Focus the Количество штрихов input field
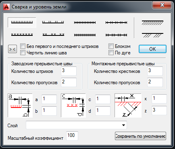 69,71
